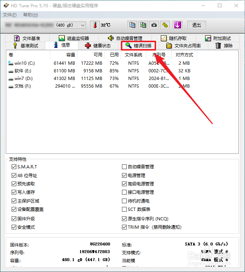Click the 容量 column header
The height and width of the screenshot is (272, 245).
click(64, 55)
